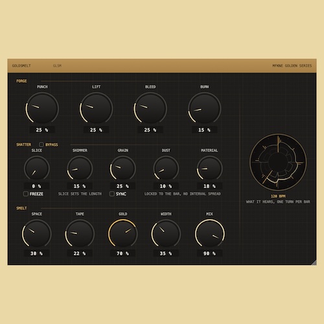Select the TAPE value field 22 %
The image size is (324, 324).
80,253
